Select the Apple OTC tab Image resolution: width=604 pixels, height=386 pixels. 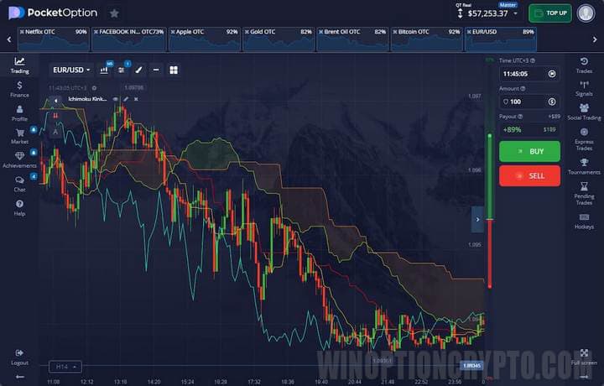pos(204,39)
